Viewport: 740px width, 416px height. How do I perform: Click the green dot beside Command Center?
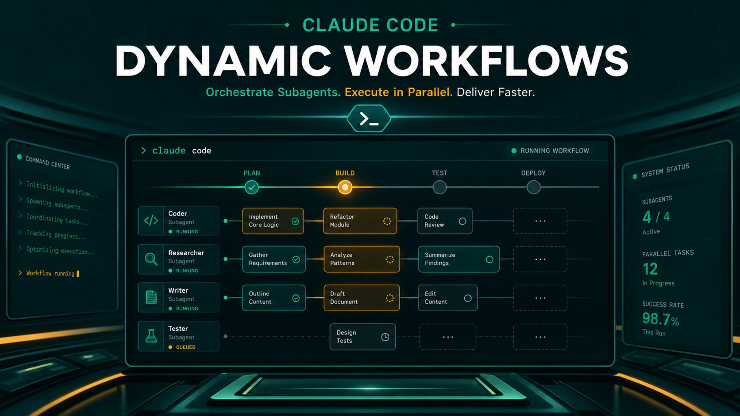pos(19,157)
